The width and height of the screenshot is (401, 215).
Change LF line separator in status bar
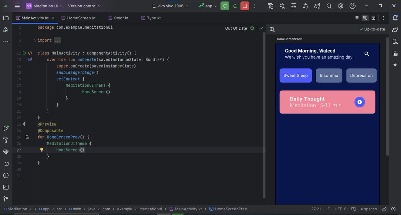pos(328,209)
